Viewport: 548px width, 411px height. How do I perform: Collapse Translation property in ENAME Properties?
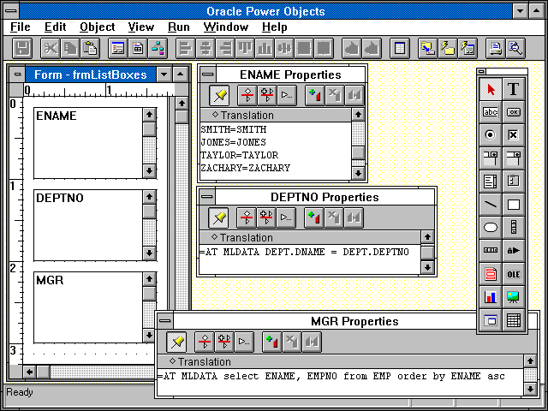(215, 115)
